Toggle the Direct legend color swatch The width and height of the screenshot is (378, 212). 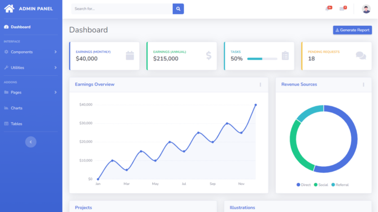[x=298, y=185]
